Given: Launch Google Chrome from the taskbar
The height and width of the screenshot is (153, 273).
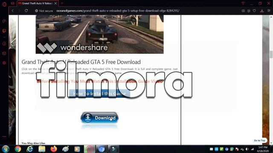Looking at the screenshot, I should pyautogui.click(x=18, y=149).
